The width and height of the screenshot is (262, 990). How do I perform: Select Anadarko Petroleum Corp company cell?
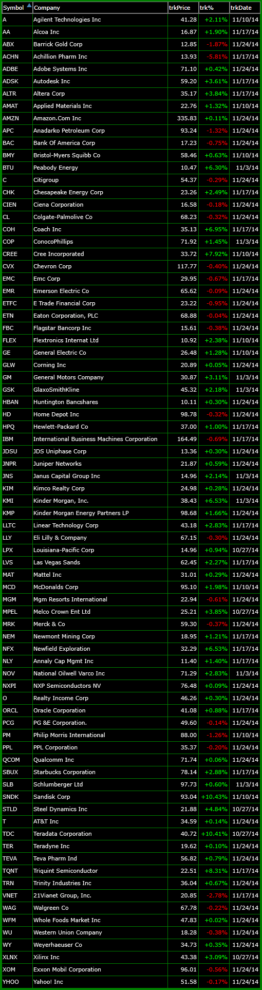coord(100,131)
